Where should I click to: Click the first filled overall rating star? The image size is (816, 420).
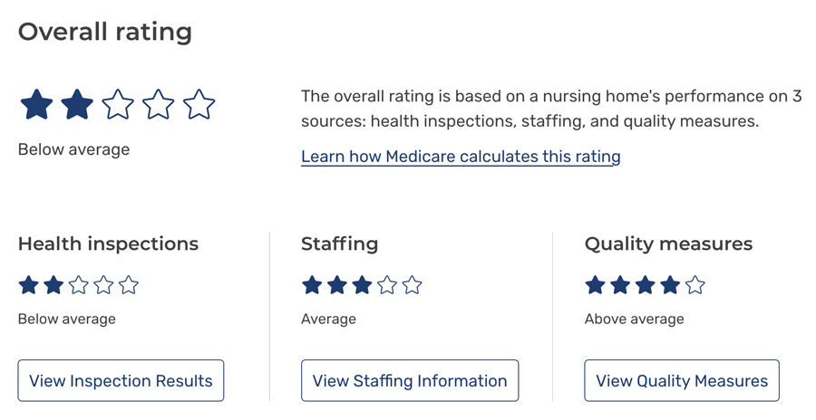pyautogui.click(x=36, y=104)
